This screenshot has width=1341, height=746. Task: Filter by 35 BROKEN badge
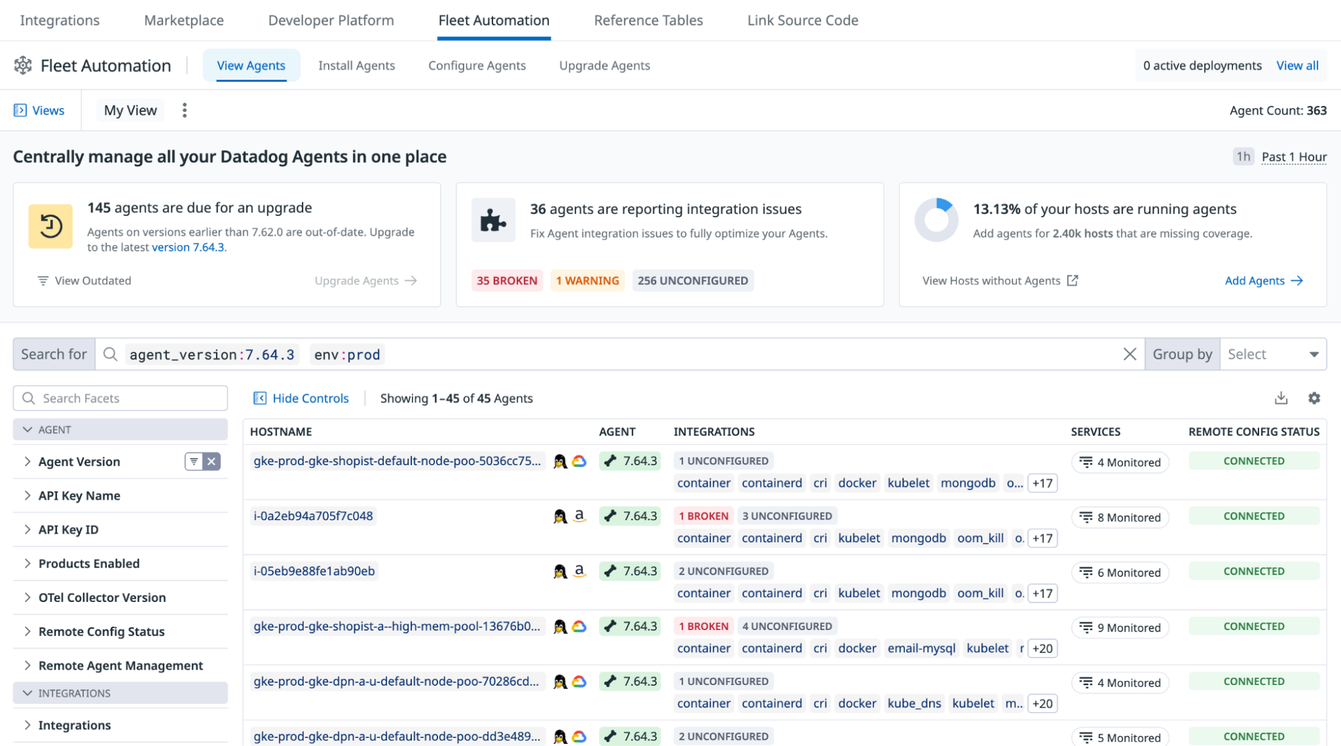(506, 280)
